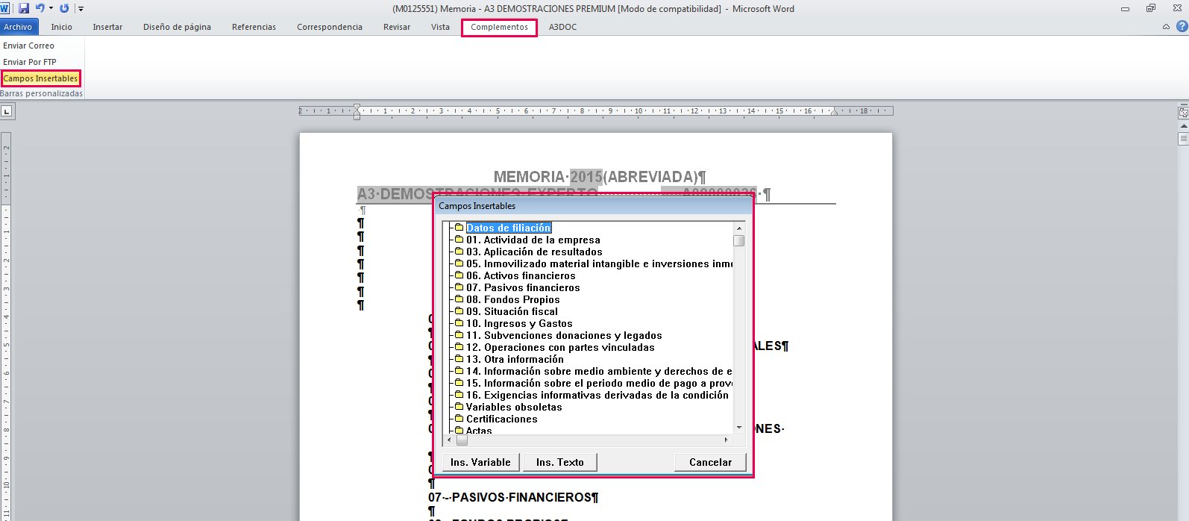Open Customize Quick Access Toolbar dropdown
The width and height of the screenshot is (1189, 521).
point(81,9)
